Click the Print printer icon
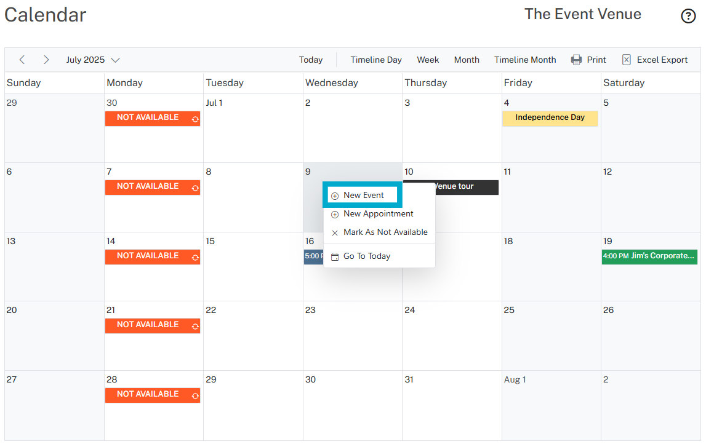 tap(576, 60)
